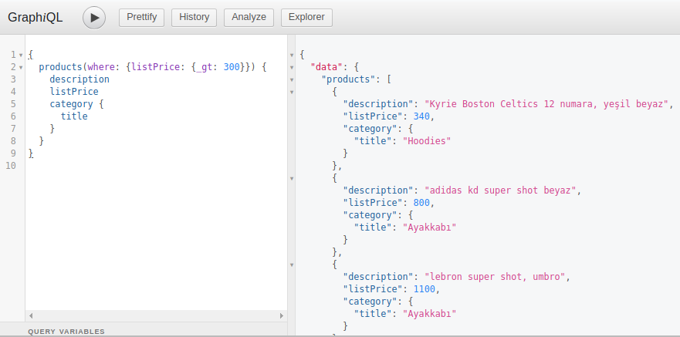This screenshot has width=680, height=337.
Task: Expand the Query Variables pane
Action: (x=66, y=332)
